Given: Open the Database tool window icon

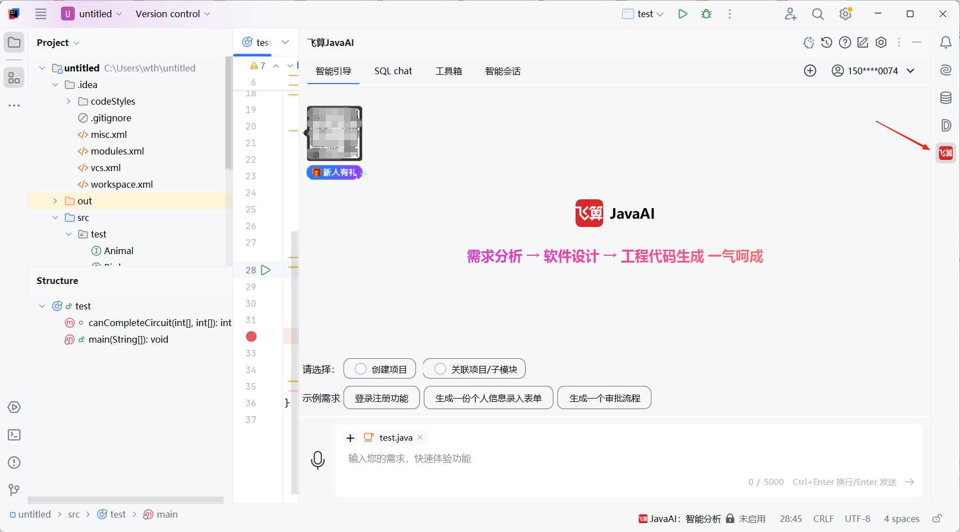Looking at the screenshot, I should pos(946,97).
